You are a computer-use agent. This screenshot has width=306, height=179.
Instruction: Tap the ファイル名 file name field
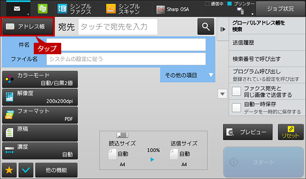pos(126,59)
